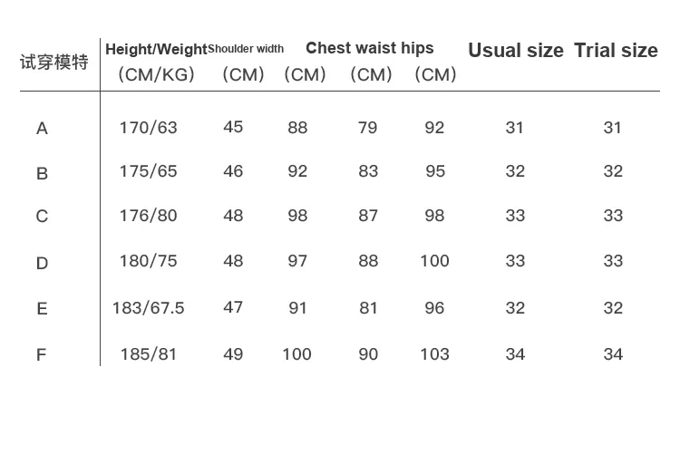Click hips value 103 in row F
The height and width of the screenshot is (464, 680).
point(434,354)
